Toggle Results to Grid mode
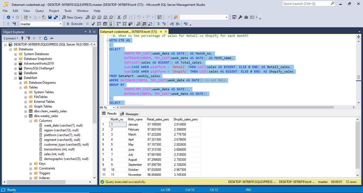The width and height of the screenshot is (363, 193). (x=144, y=24)
